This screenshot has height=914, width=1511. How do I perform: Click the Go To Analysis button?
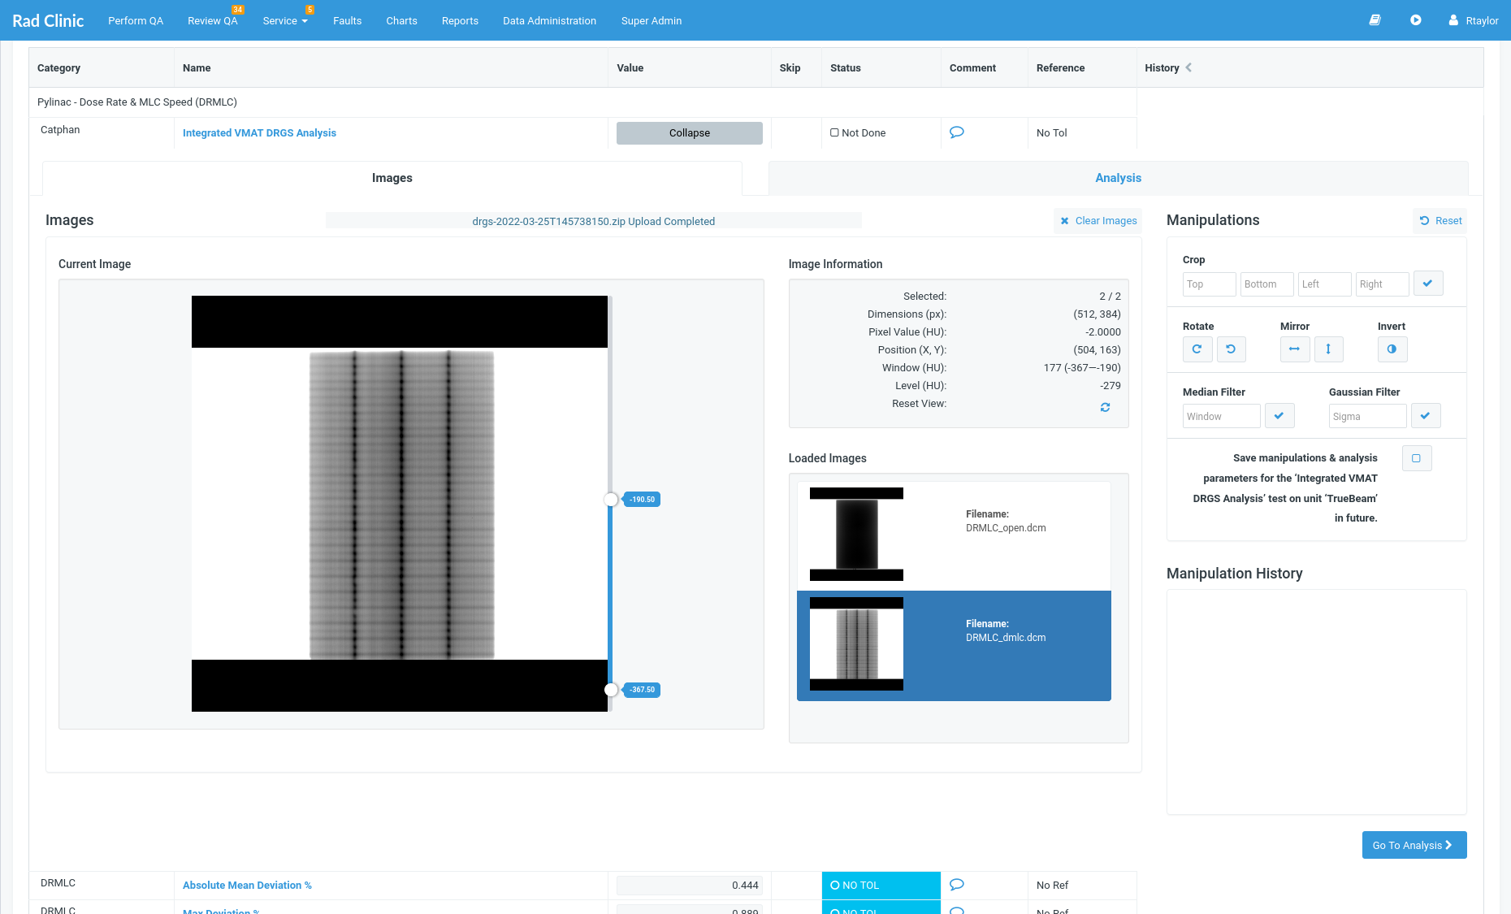(1414, 845)
